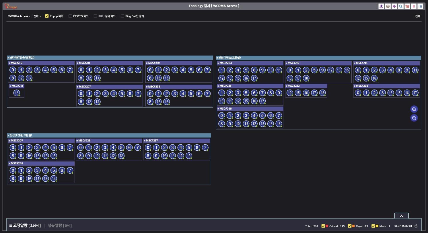Screen dimensions: 428x233
Task: Click the download icon in top toolbar
Action: tap(381, 6)
